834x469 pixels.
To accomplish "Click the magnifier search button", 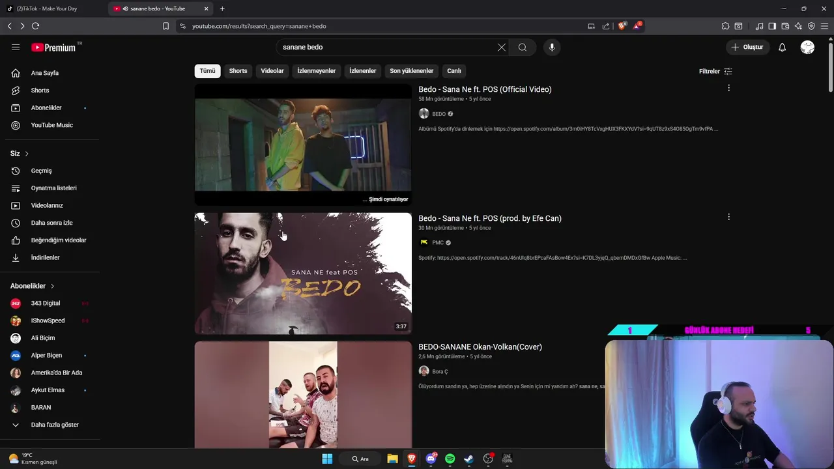I will [523, 47].
